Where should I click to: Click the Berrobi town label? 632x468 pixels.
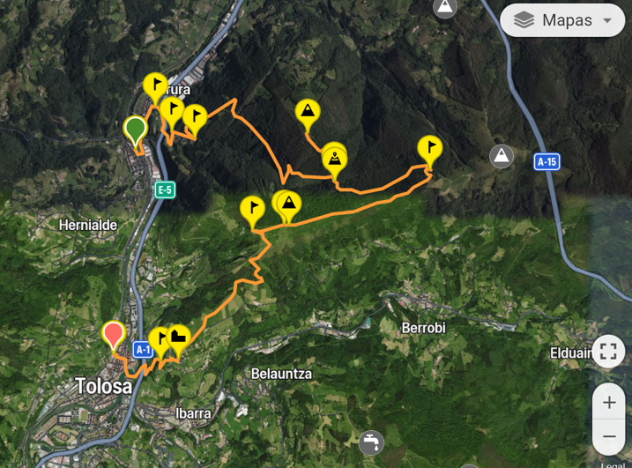[423, 328]
